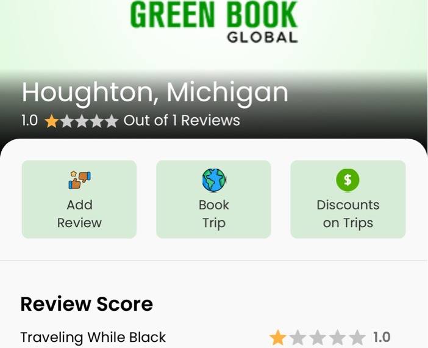Click the third star in Traveling While Black row
This screenshot has width=428, height=348.
(317, 338)
